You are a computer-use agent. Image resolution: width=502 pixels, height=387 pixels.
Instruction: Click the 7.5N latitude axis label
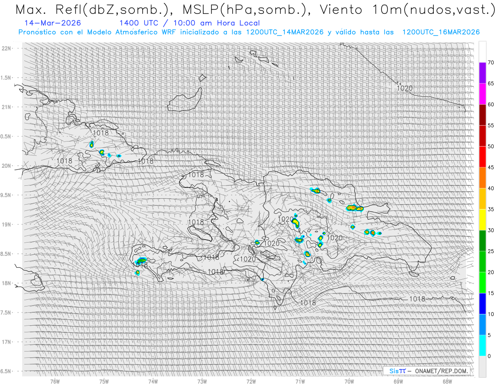tap(6, 313)
